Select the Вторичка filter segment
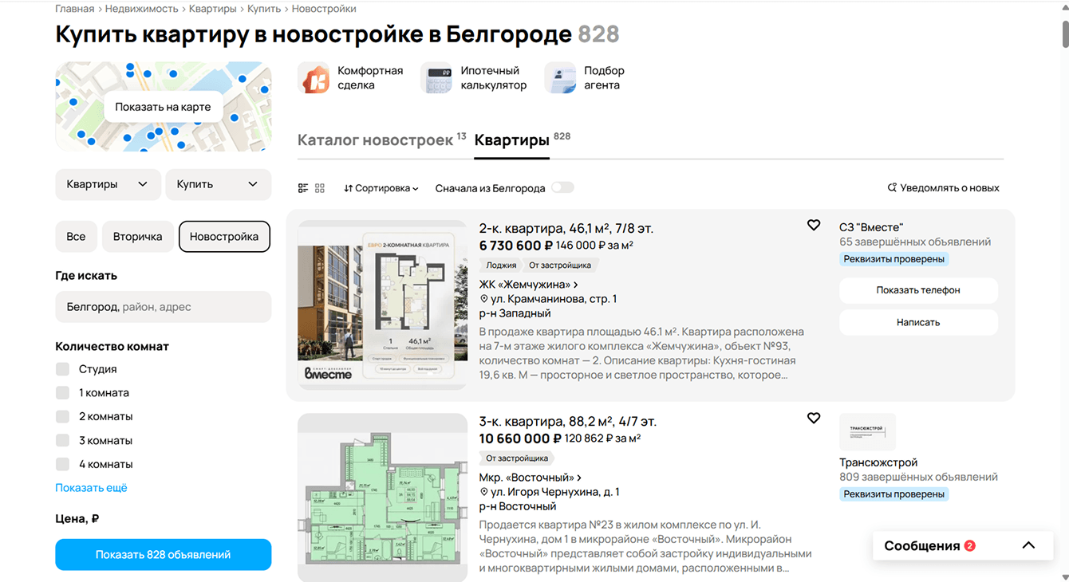This screenshot has width=1069, height=582. [137, 237]
